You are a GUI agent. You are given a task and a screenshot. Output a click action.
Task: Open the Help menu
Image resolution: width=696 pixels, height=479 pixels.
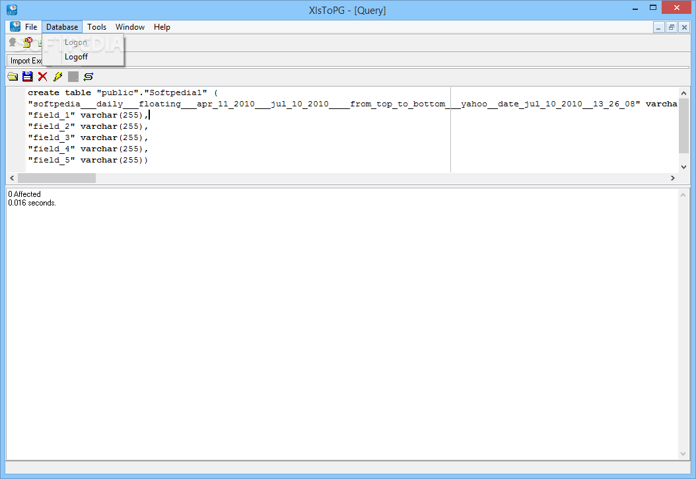(x=162, y=27)
